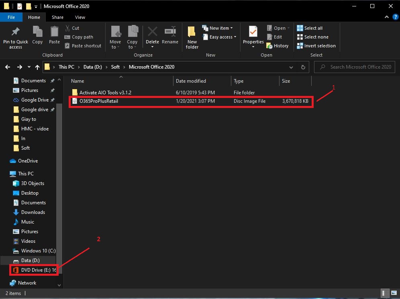The width and height of the screenshot is (400, 299).
Task: Open Properties using the checkmark icon
Action: tap(253, 31)
